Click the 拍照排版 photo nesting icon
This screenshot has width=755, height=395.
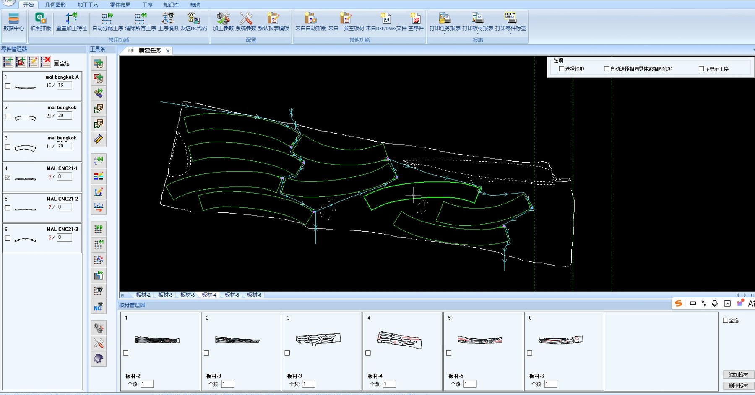tap(41, 22)
